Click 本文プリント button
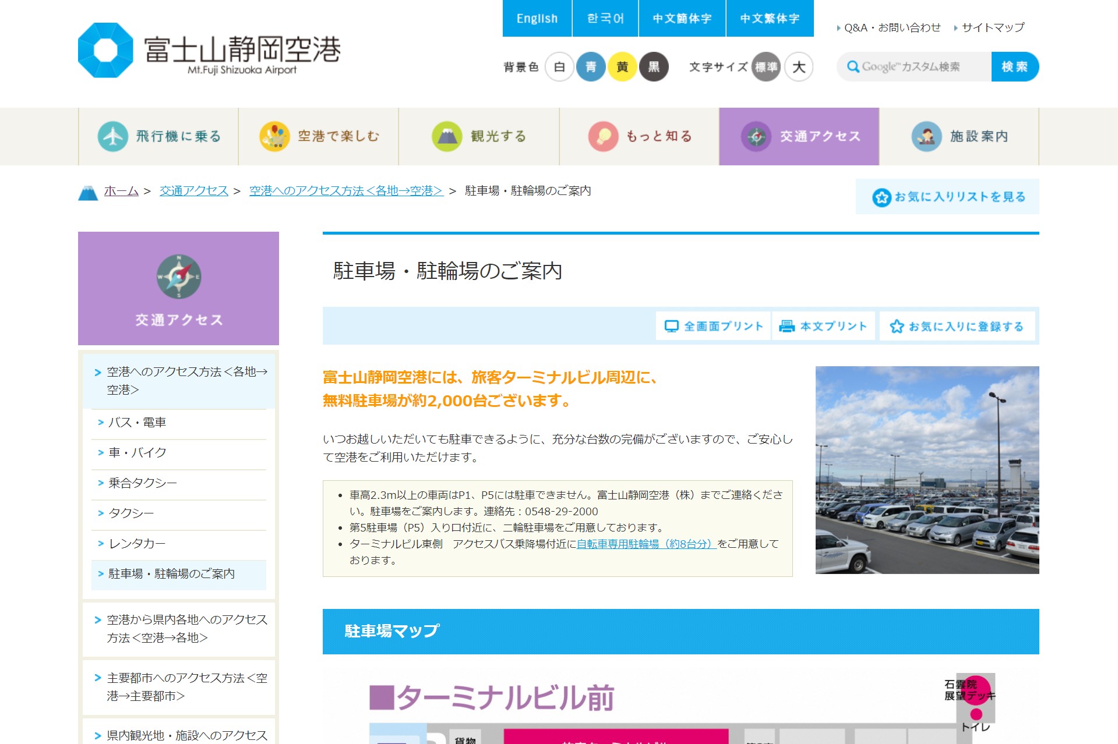 (823, 326)
